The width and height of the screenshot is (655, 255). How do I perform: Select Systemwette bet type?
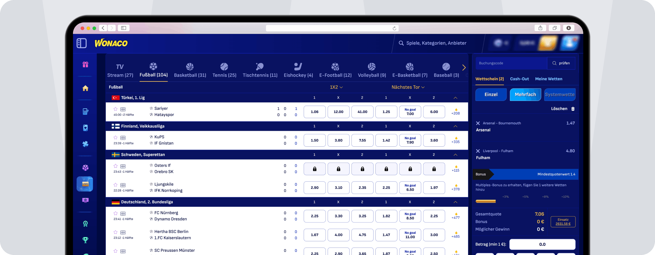tap(560, 95)
